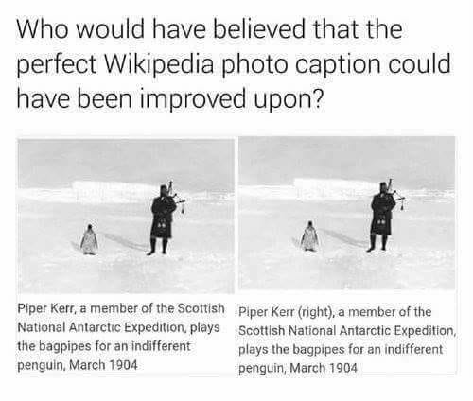Click "Scottish" in the left caption

click(201, 308)
